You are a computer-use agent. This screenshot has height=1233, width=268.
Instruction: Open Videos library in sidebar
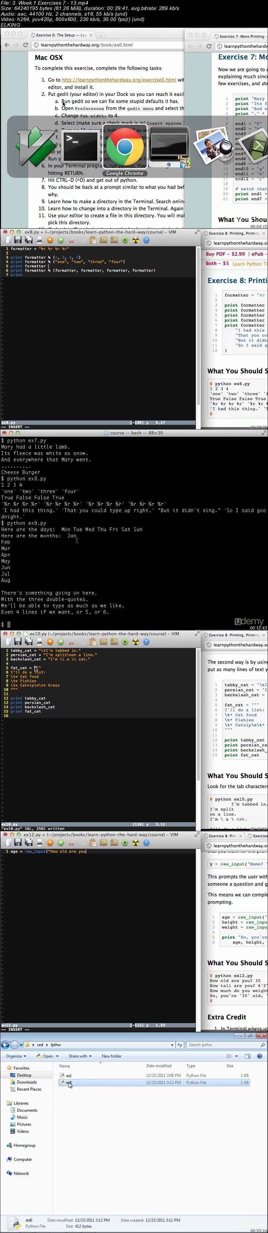[x=22, y=1131]
